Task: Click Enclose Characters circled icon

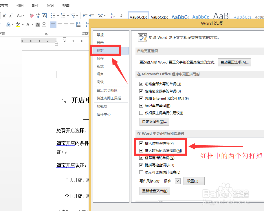Action: (x=44, y=25)
